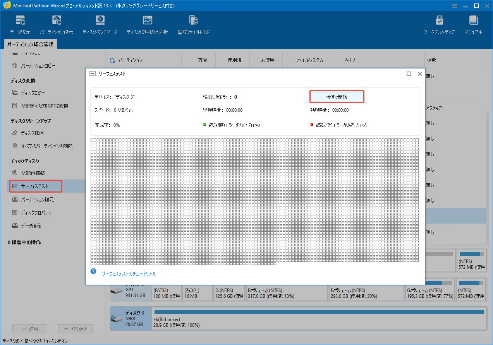Image resolution: width=493 pixels, height=345 pixels.
Task: Select the パーティション復元 toolbar icon
Action: coord(57,24)
